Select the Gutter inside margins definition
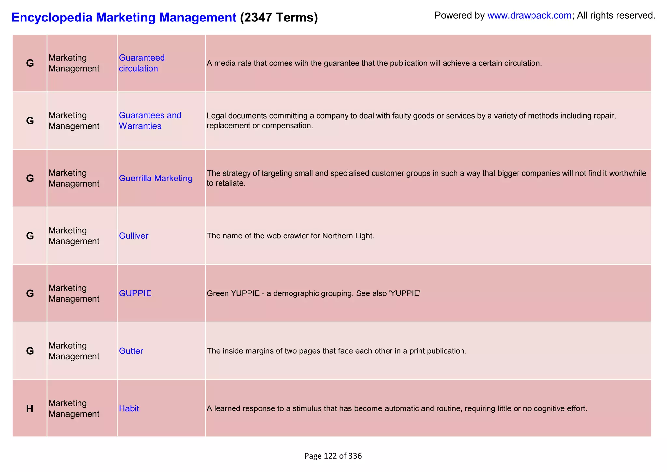Screen dimensions: 667x472 pos(337,351)
